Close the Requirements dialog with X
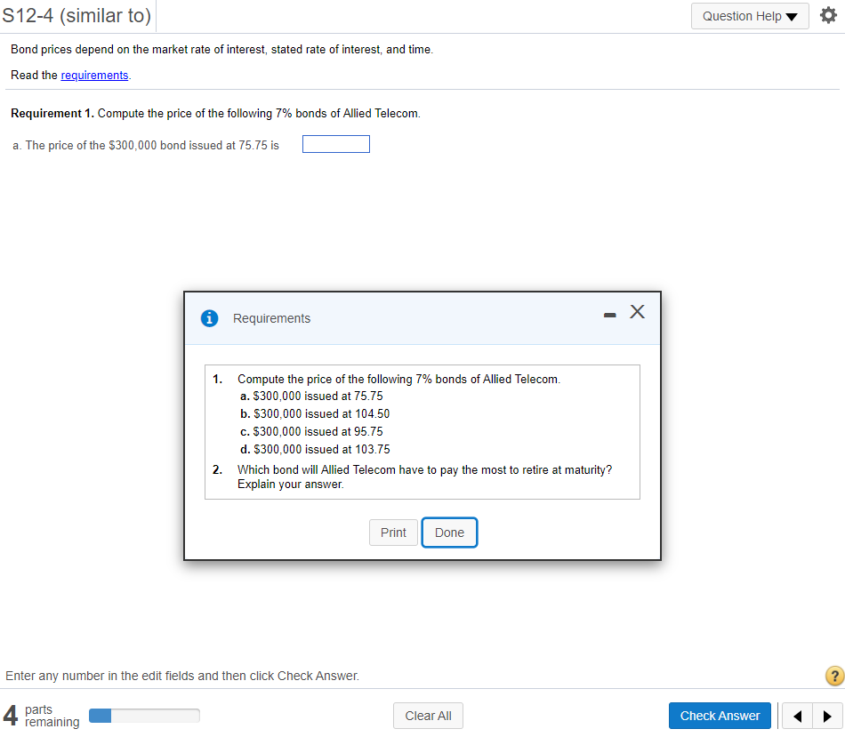845x737 pixels. tap(637, 312)
